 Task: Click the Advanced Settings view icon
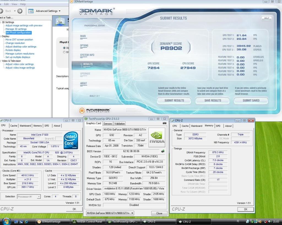pos(31,11)
